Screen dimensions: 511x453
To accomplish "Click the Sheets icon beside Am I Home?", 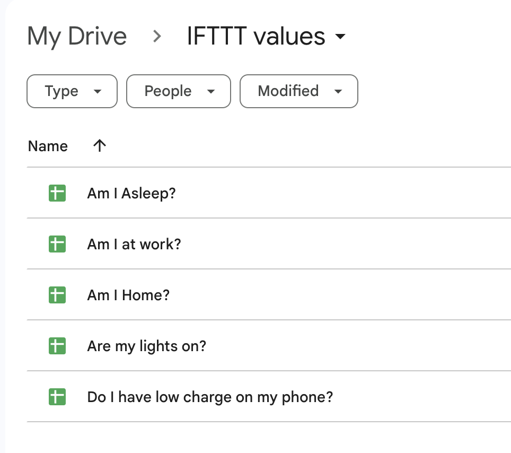I will (57, 295).
